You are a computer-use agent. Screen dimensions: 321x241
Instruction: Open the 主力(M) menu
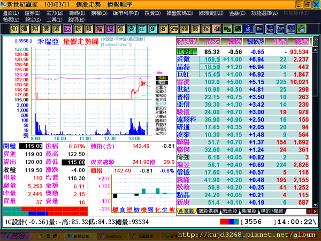click(55, 13)
